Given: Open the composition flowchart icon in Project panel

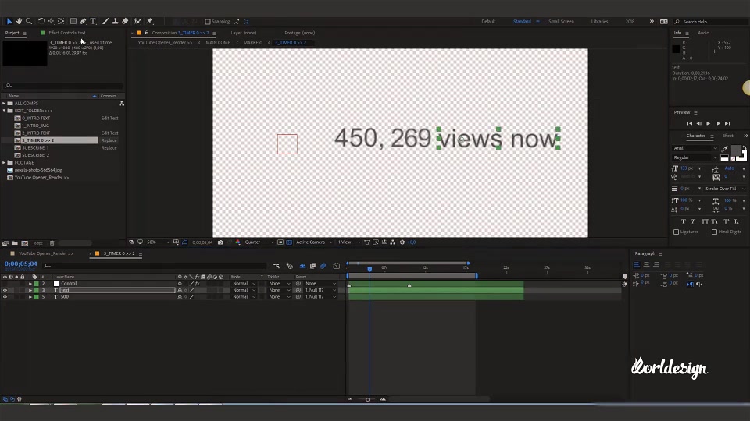Looking at the screenshot, I should tap(122, 103).
